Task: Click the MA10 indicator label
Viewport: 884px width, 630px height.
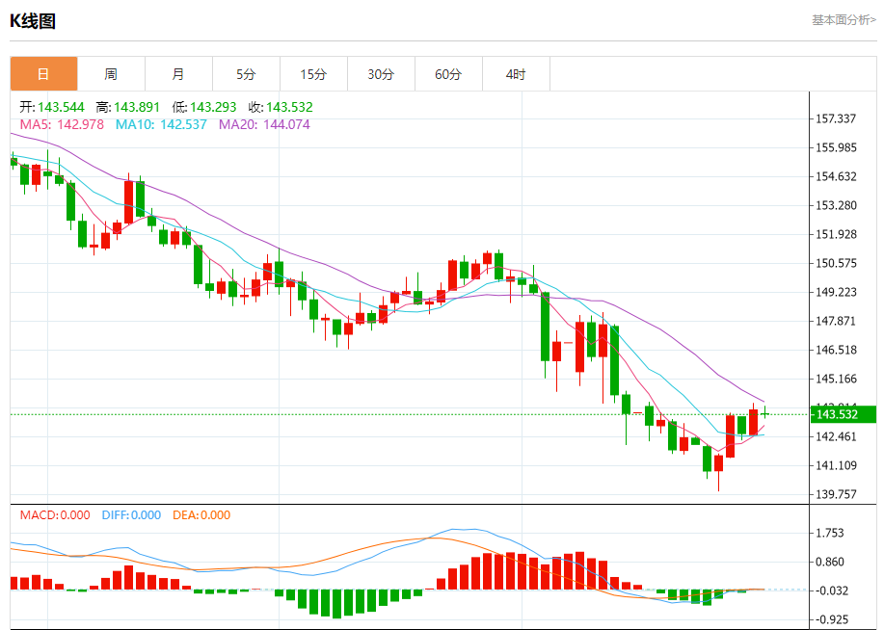Action: coord(161,124)
